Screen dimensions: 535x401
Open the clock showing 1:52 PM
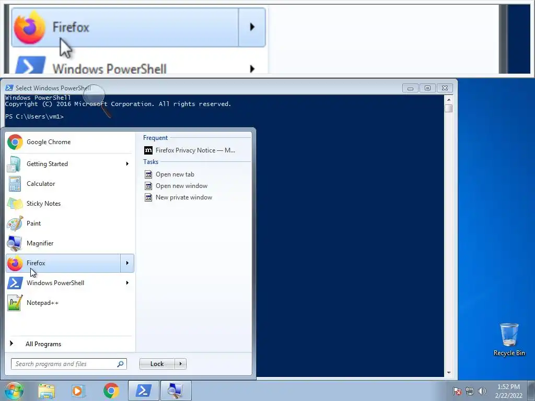point(508,391)
